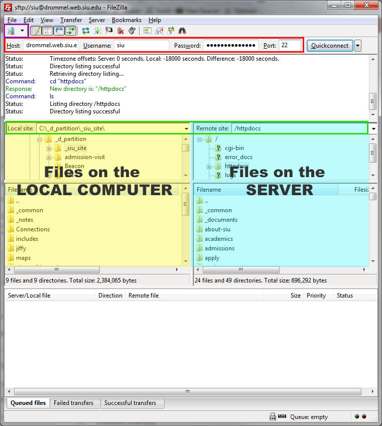Focus the Password input field

pos(231,45)
